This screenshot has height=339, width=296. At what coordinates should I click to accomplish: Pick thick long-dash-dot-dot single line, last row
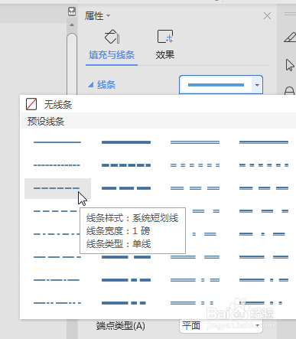pyautogui.click(x=124, y=303)
